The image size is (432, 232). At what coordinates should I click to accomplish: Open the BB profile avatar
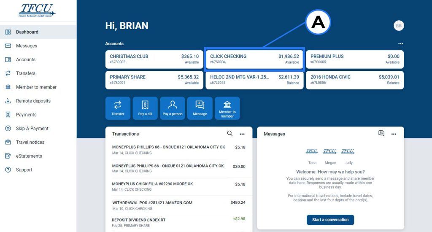[x=399, y=26]
